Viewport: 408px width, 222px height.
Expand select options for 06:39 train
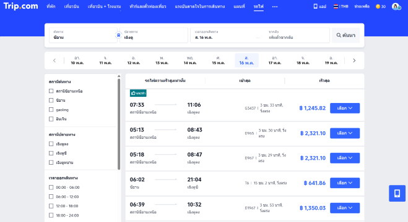345,208
